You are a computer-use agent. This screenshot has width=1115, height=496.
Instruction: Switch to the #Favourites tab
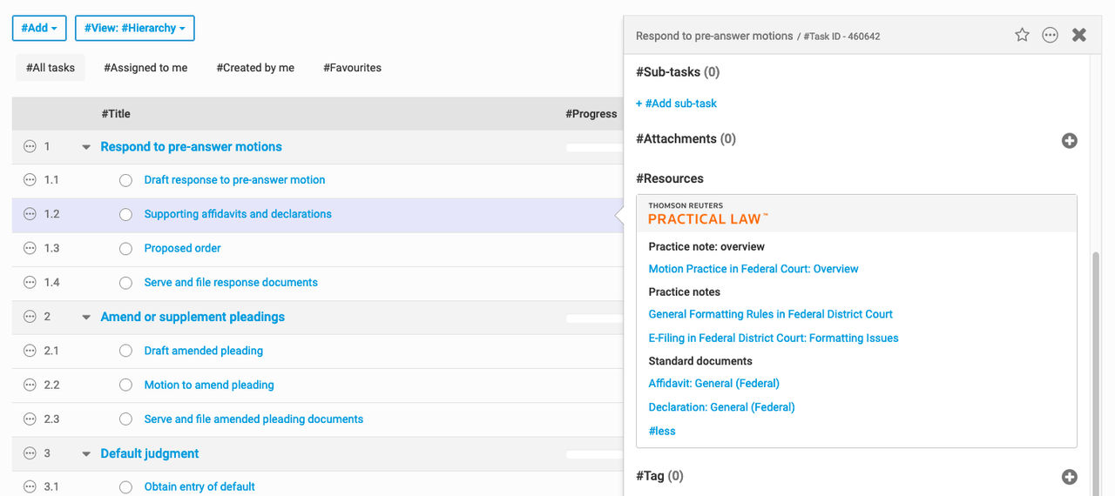[352, 68]
